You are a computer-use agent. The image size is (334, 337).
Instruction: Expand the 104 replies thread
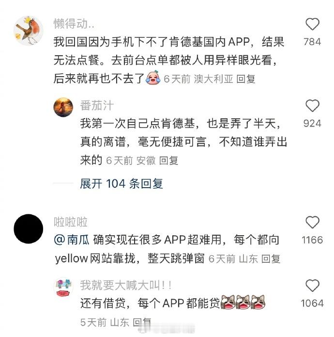point(121,184)
